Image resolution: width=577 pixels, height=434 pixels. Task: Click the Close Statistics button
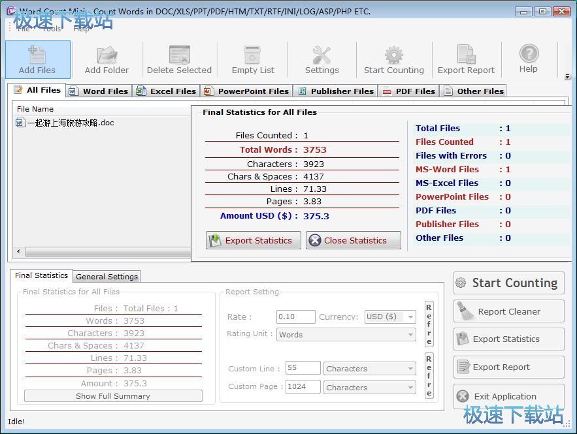[x=354, y=240]
